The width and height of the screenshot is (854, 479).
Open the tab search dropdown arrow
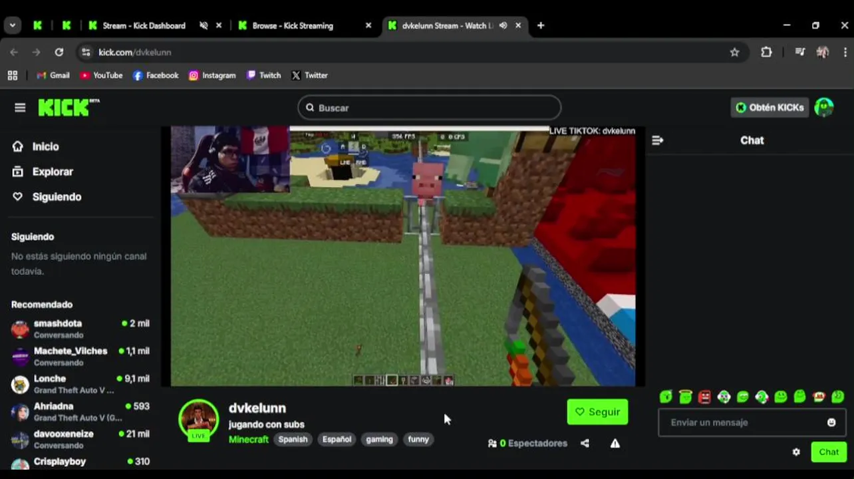(12, 25)
